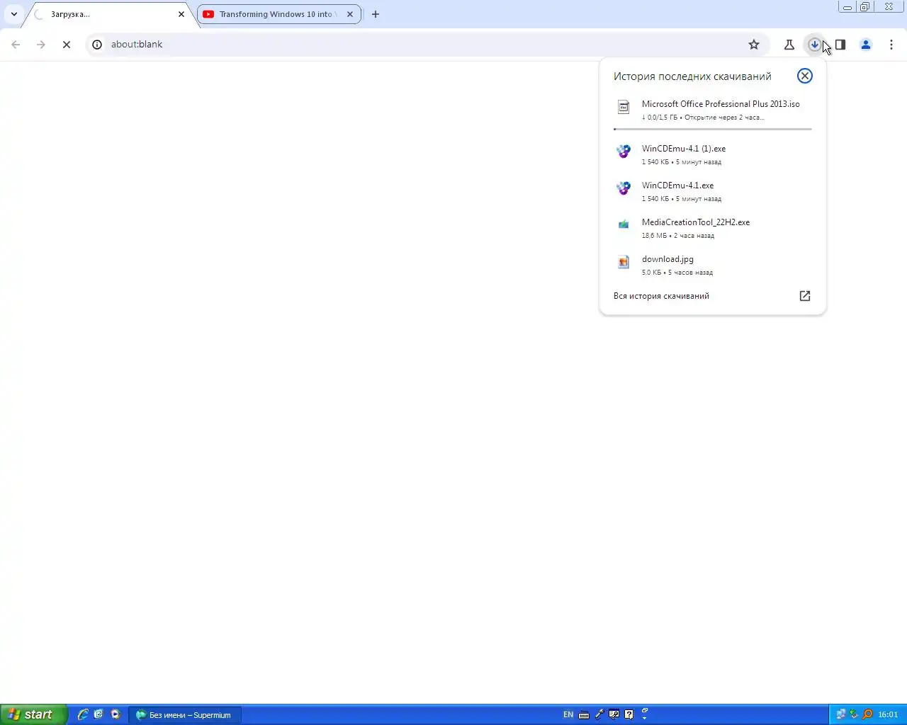This screenshot has width=907, height=725.
Task: Click the icon beside WinCDEmu-4.1 (1).exe
Action: point(624,151)
